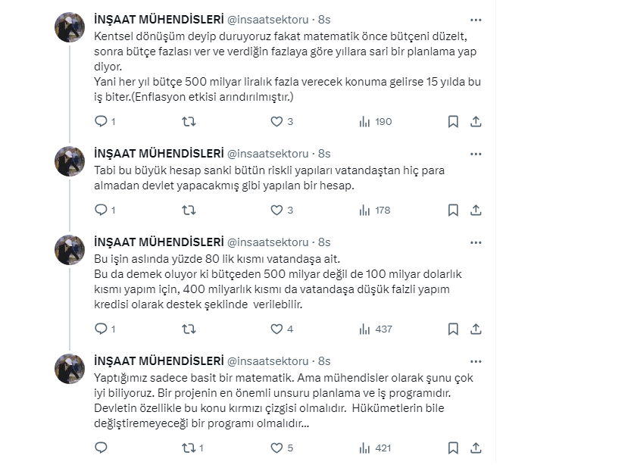Screen dimensions: 634x465
Task: Reply to the 'Tabi bu büyük hesap' tweet
Action: (x=100, y=210)
